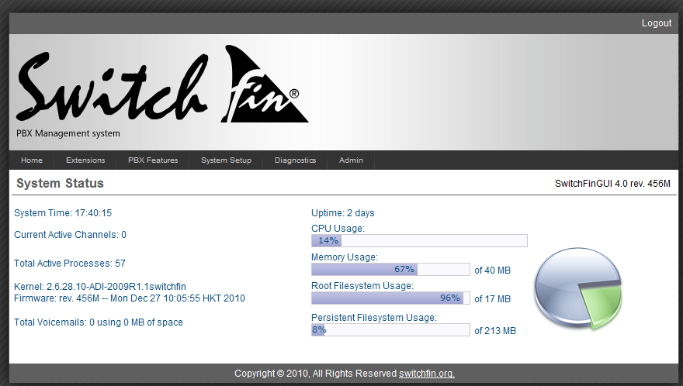
Task: Click the Root Filesystem Usage bar
Action: coord(390,298)
